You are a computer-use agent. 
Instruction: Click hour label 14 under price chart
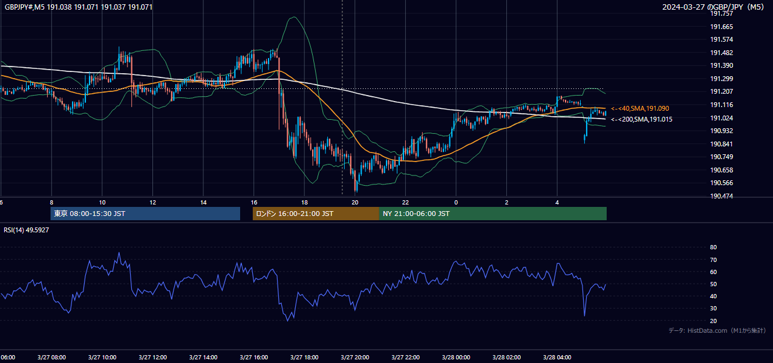coord(203,203)
